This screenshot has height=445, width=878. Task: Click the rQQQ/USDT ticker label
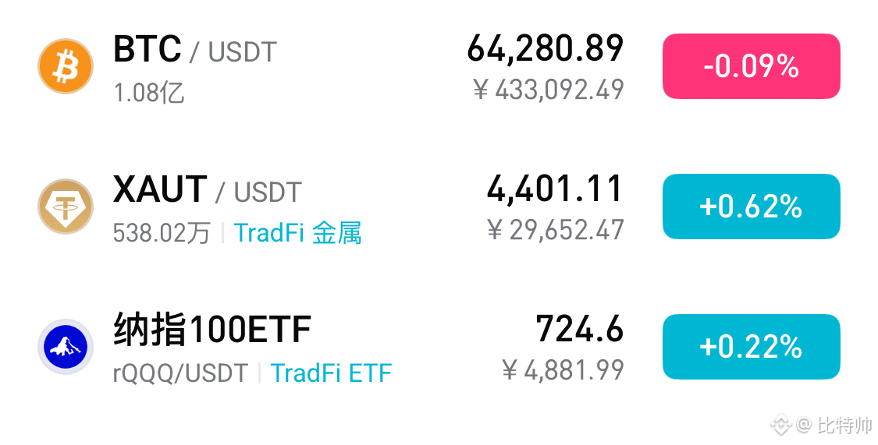click(180, 373)
